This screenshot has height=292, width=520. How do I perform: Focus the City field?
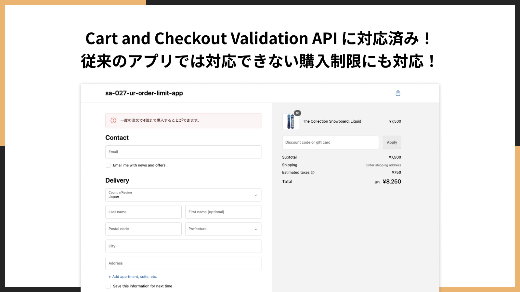pos(183,246)
